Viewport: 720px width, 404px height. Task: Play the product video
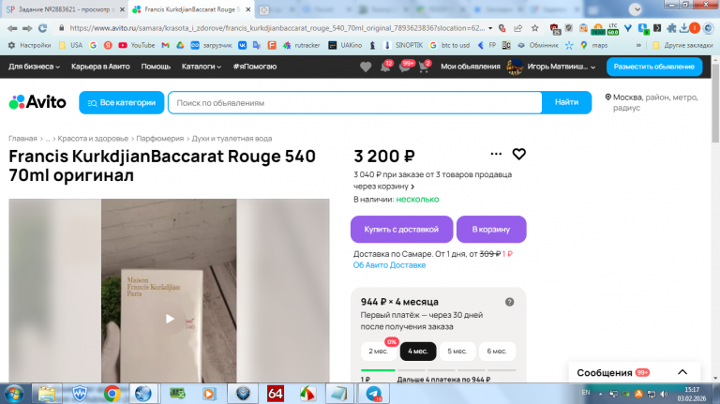(x=170, y=319)
